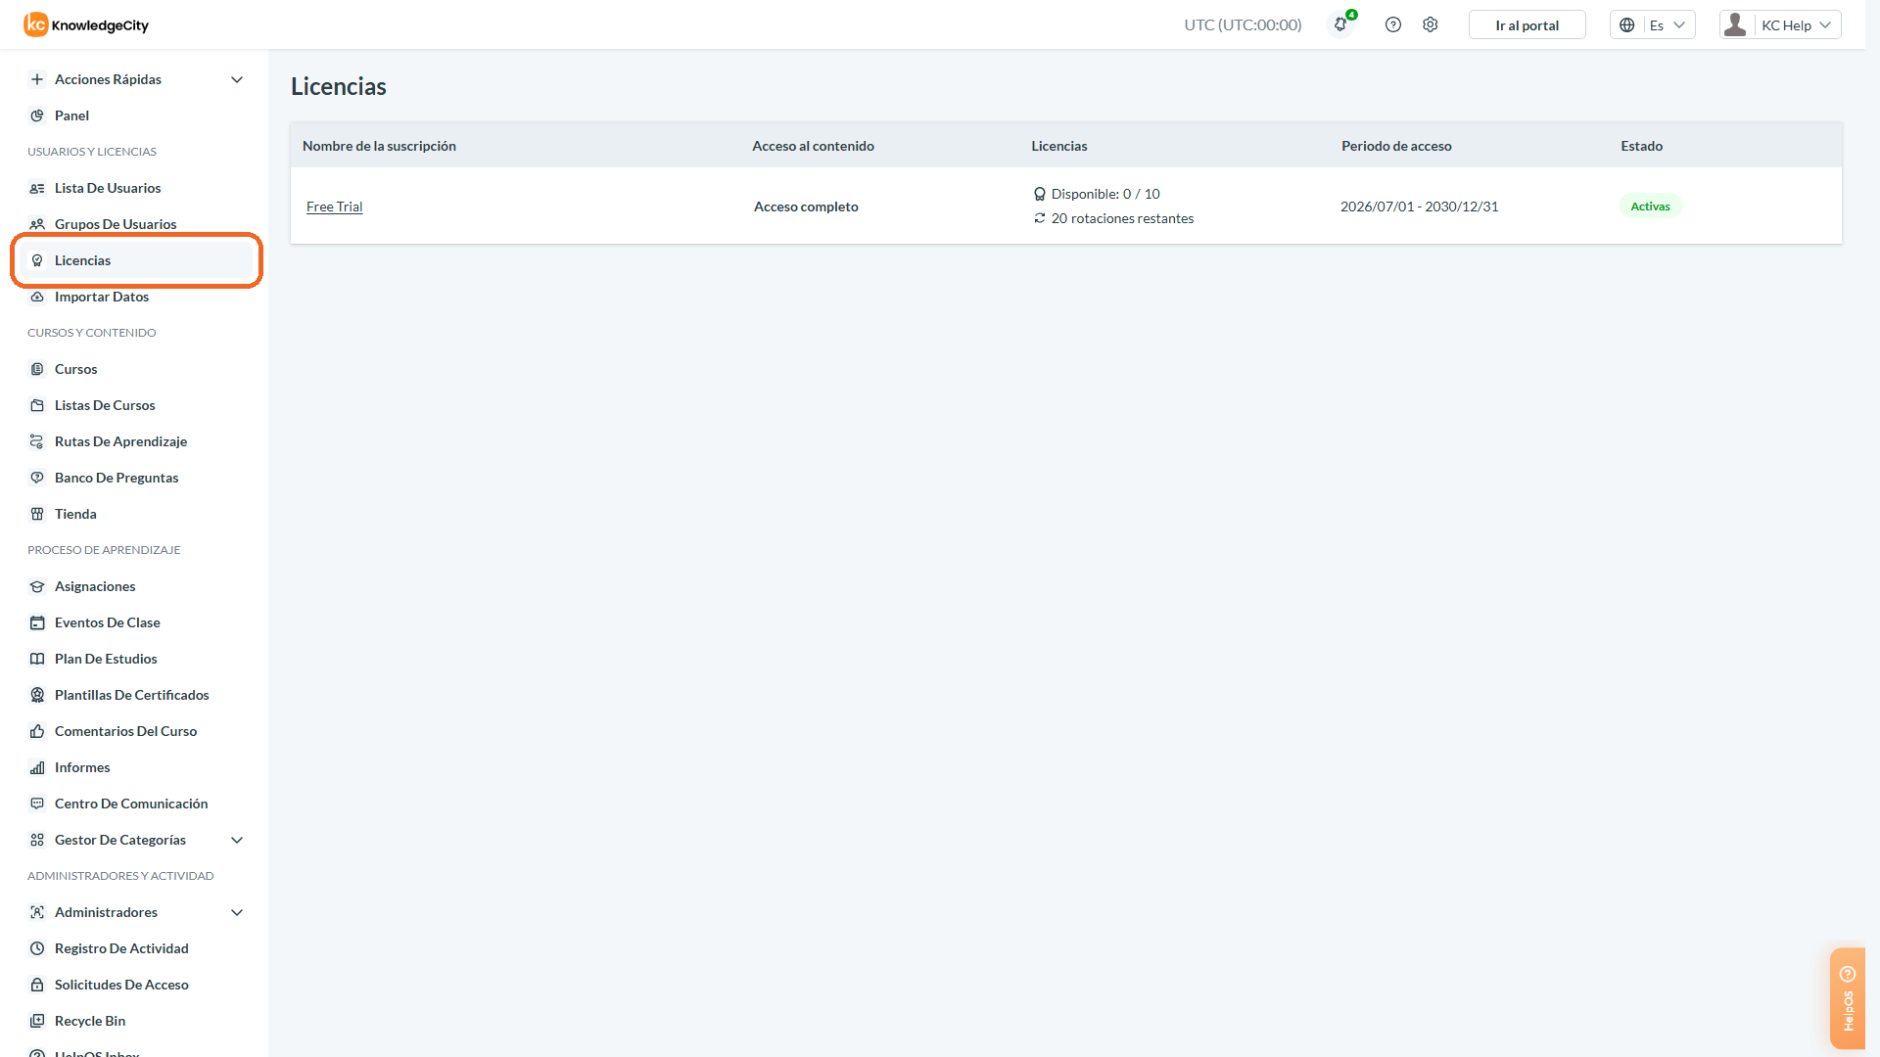Click the Acceso completo cell

pos(806,207)
